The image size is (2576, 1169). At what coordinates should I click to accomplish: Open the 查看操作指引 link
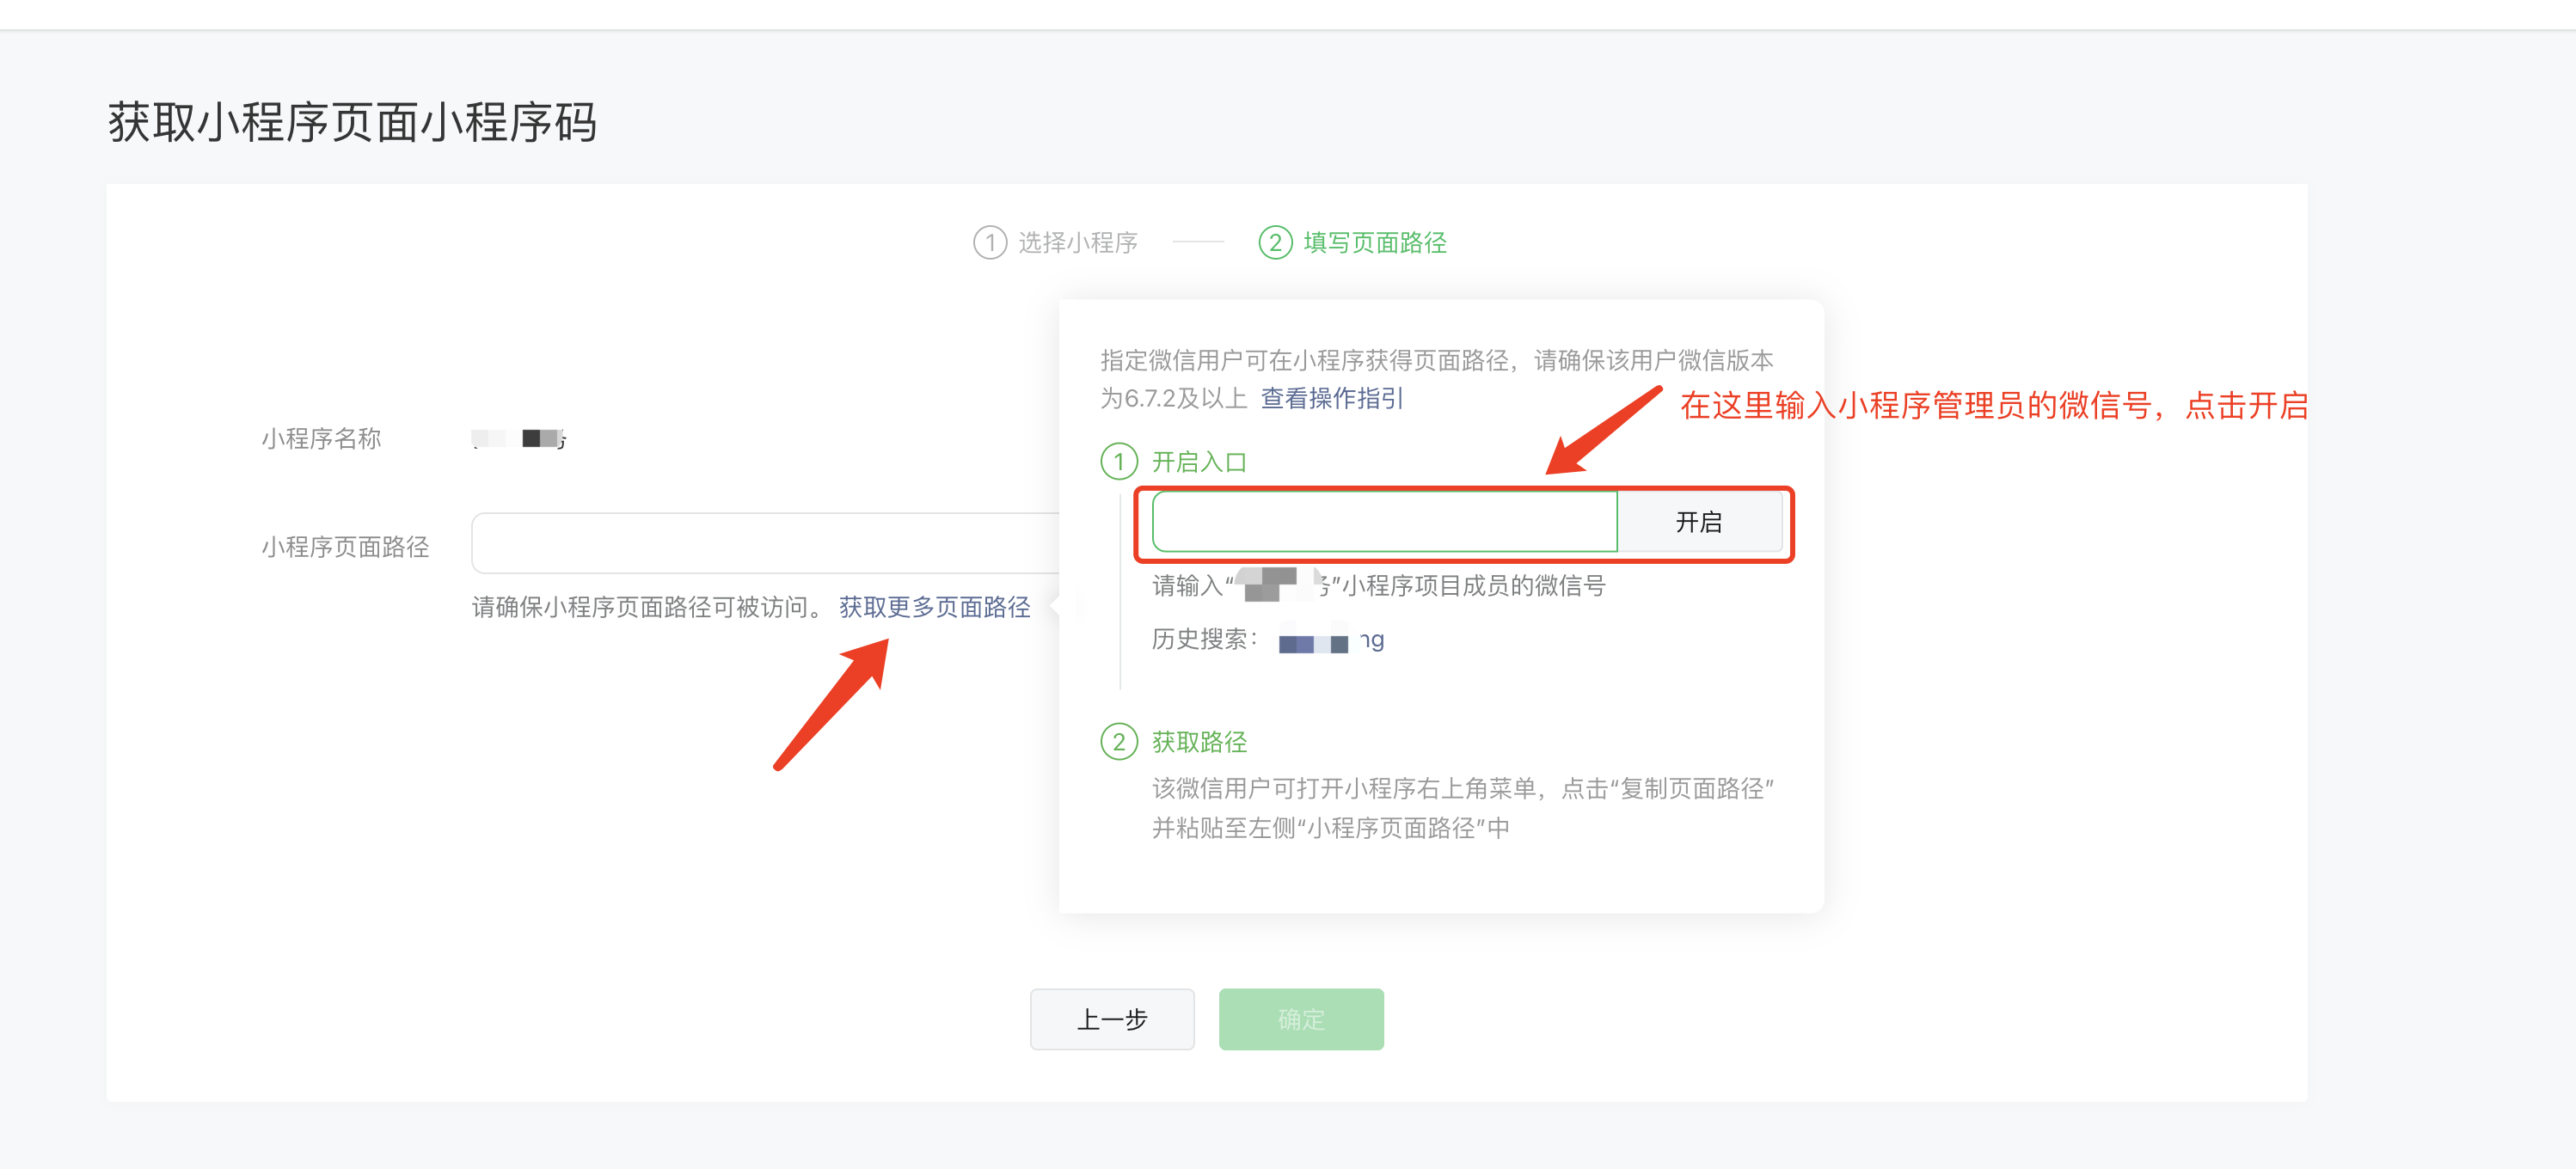1331,399
